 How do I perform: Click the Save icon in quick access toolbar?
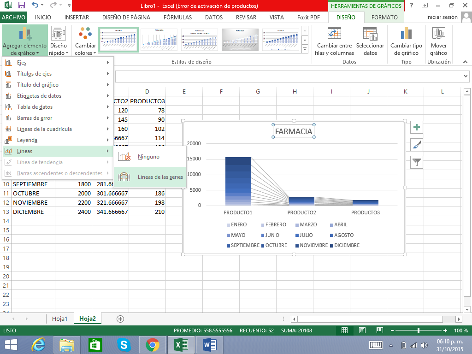21,6
